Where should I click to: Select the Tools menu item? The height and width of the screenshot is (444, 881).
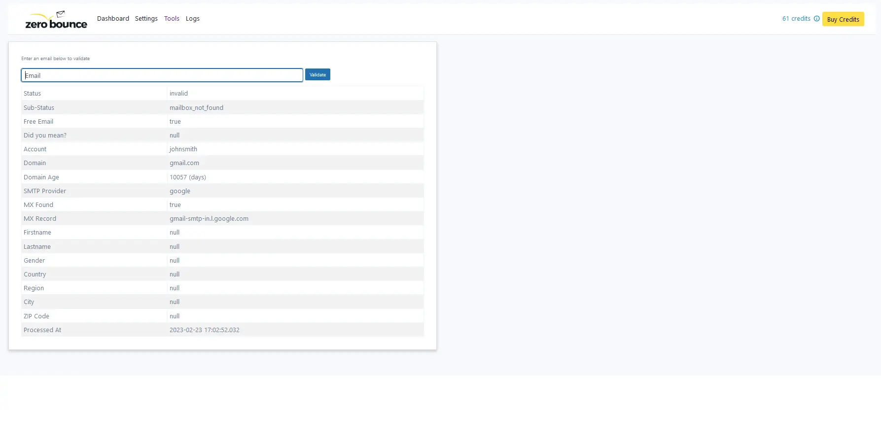point(172,19)
